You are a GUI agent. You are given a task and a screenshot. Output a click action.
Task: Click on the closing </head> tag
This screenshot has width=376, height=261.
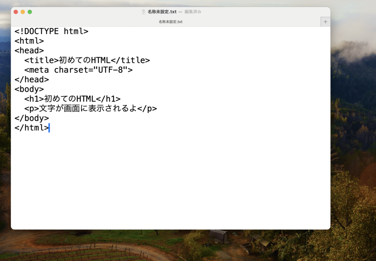tap(32, 80)
